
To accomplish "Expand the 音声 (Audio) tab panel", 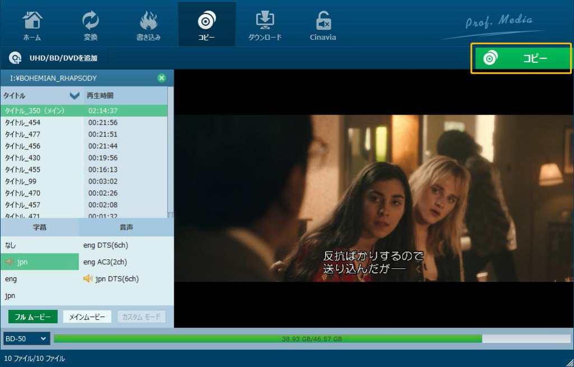I will tap(126, 227).
